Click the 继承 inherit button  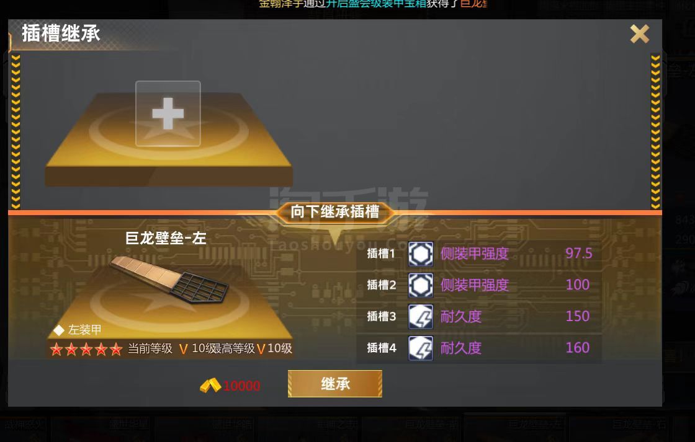point(335,384)
